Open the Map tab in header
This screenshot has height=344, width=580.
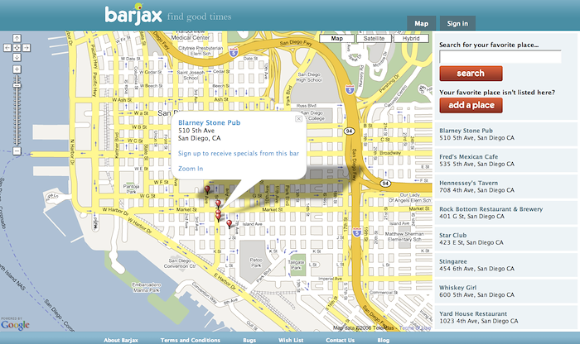point(421,23)
